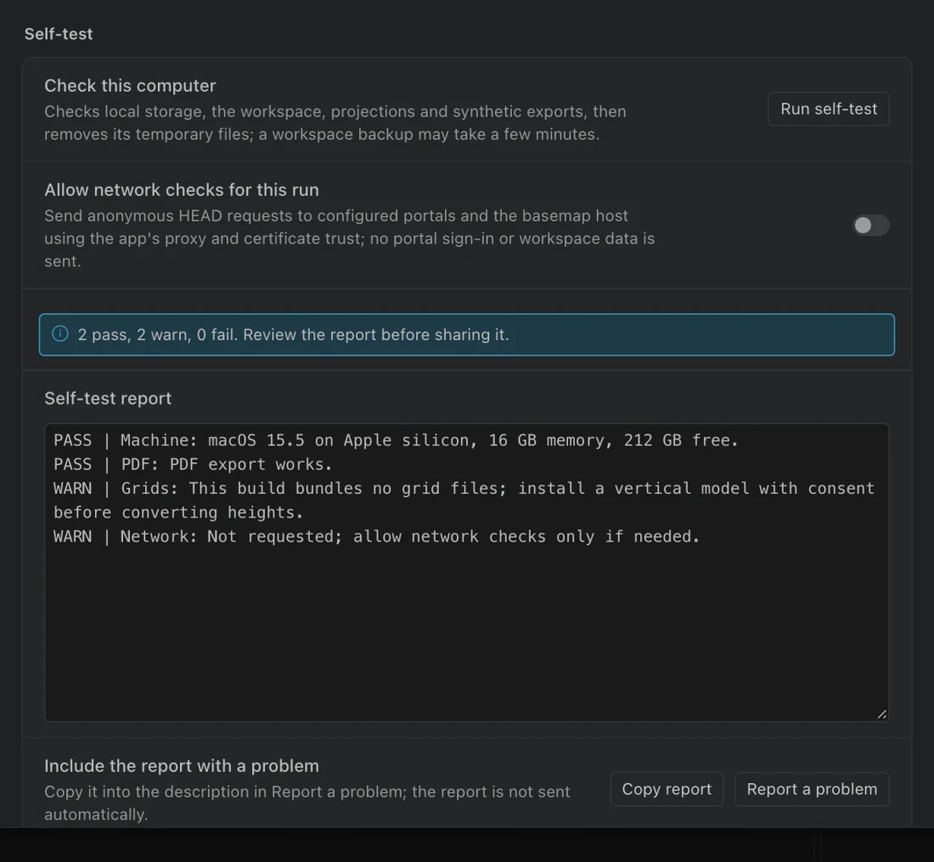Screen dimensions: 934x862
Task: Select the 'PASS | PDF: PDF export works.' line
Action: tap(193, 464)
